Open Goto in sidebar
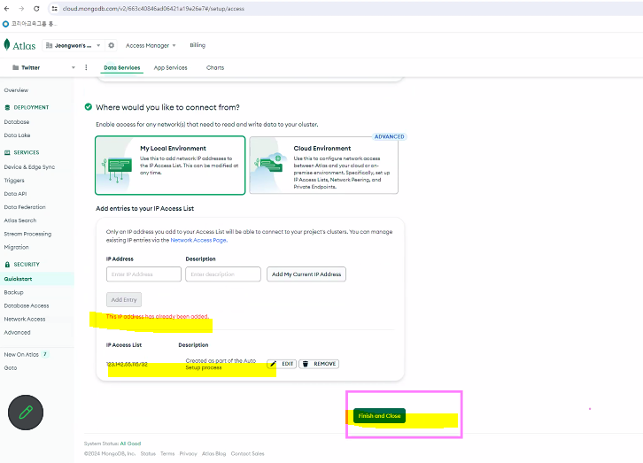Screen dimensions: 643x463 point(11,368)
